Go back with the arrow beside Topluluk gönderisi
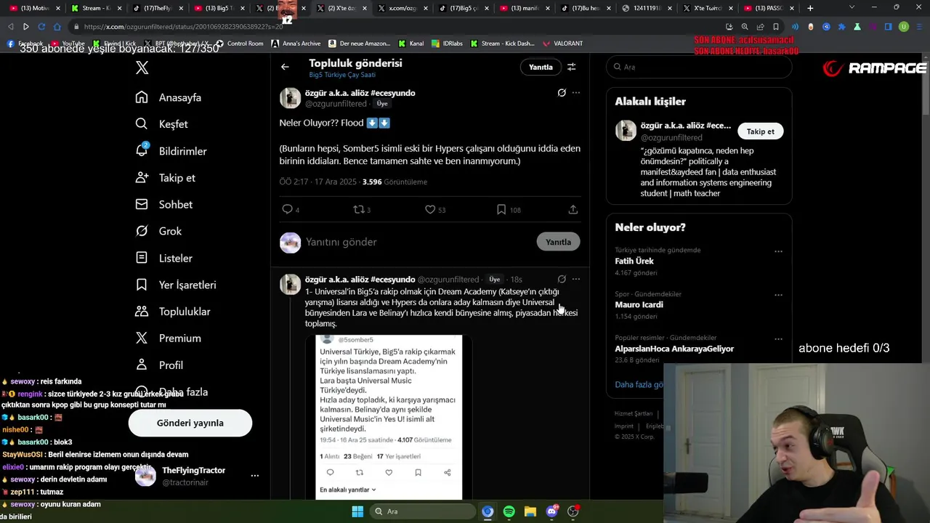Image resolution: width=930 pixels, height=523 pixels. (x=285, y=67)
